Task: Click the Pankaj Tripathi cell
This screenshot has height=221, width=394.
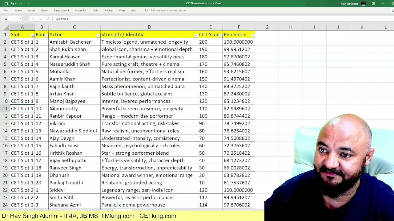Action: pyautogui.click(x=74, y=183)
